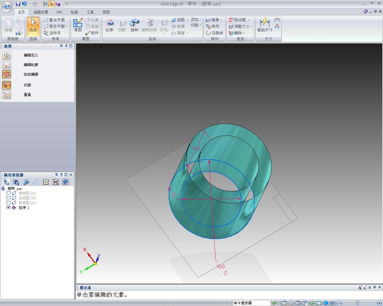The image size is (383, 306).
Task: Select the 旋转.par root node
Action: [15, 189]
